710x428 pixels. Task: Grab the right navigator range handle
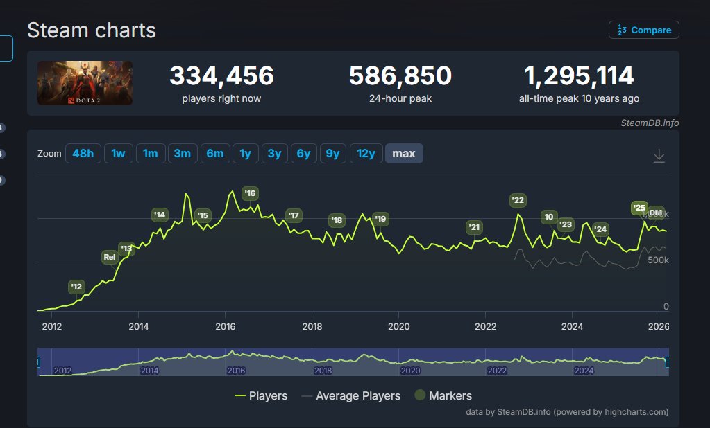[x=668, y=362]
